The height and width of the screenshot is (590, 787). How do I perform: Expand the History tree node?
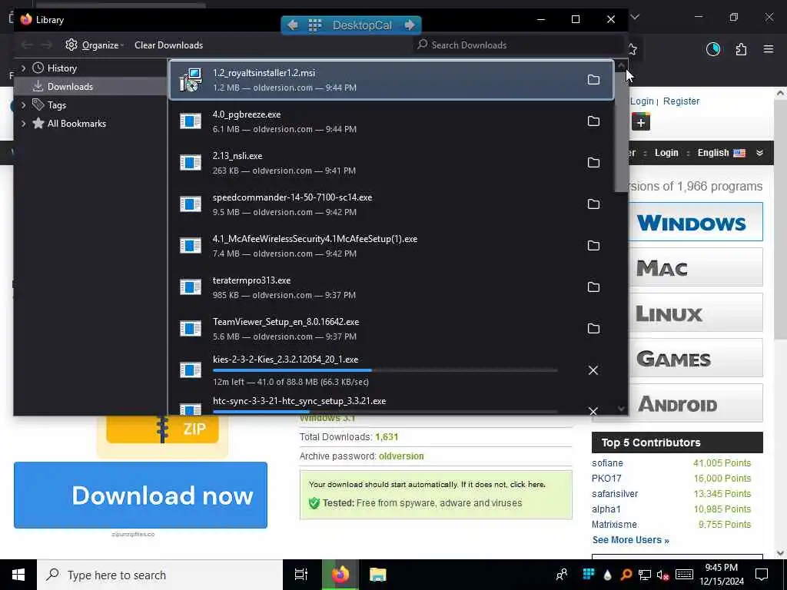coord(24,68)
